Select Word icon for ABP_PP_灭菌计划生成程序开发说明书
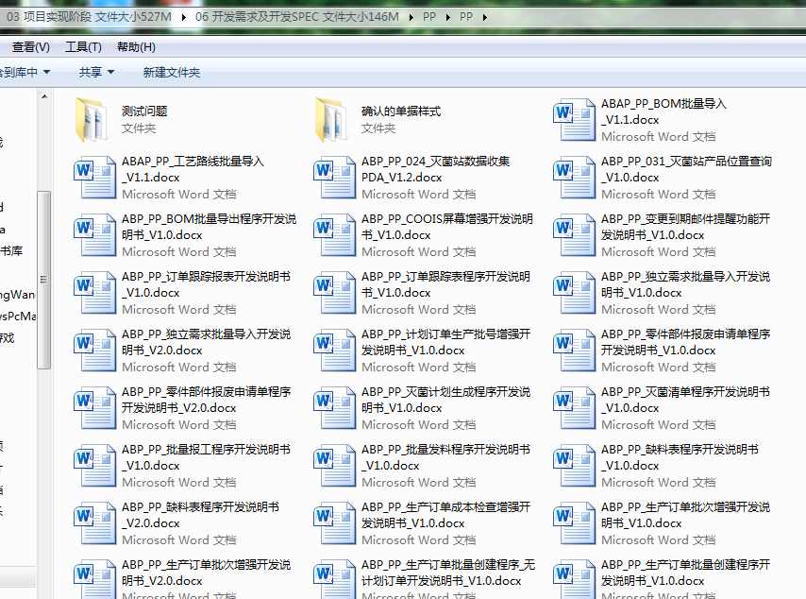 (x=335, y=408)
